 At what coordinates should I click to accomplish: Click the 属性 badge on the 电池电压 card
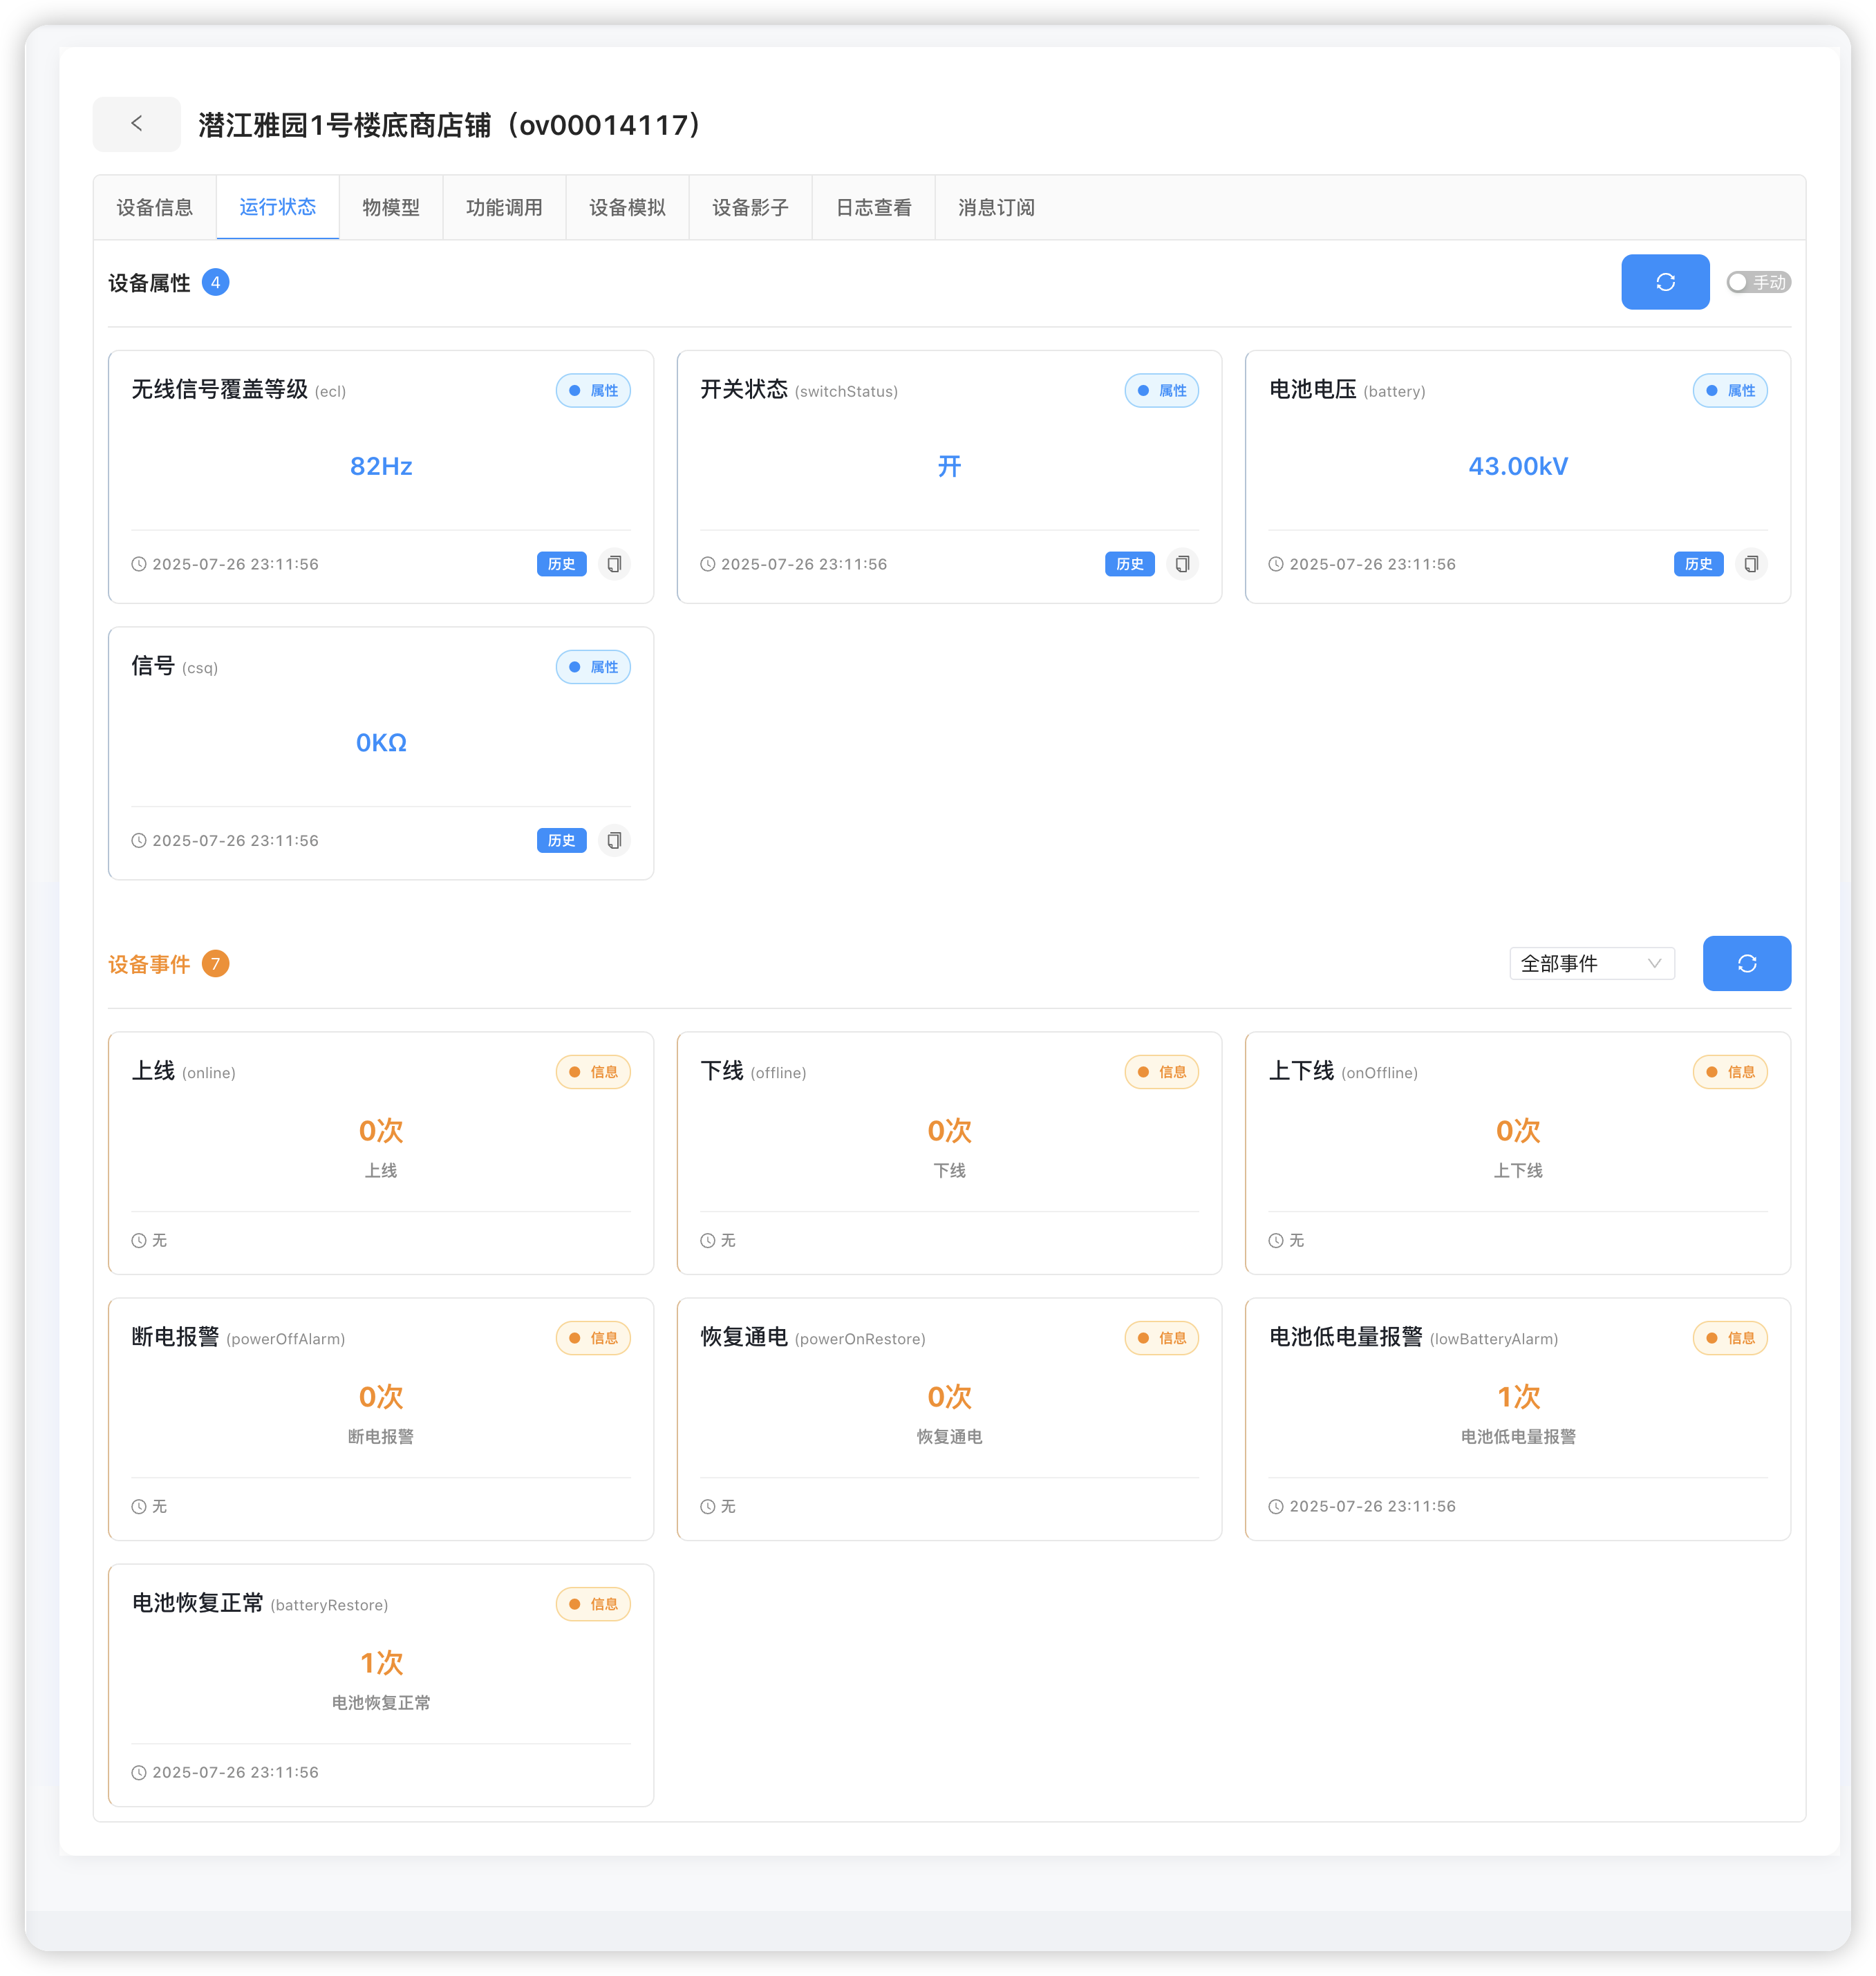(x=1730, y=390)
